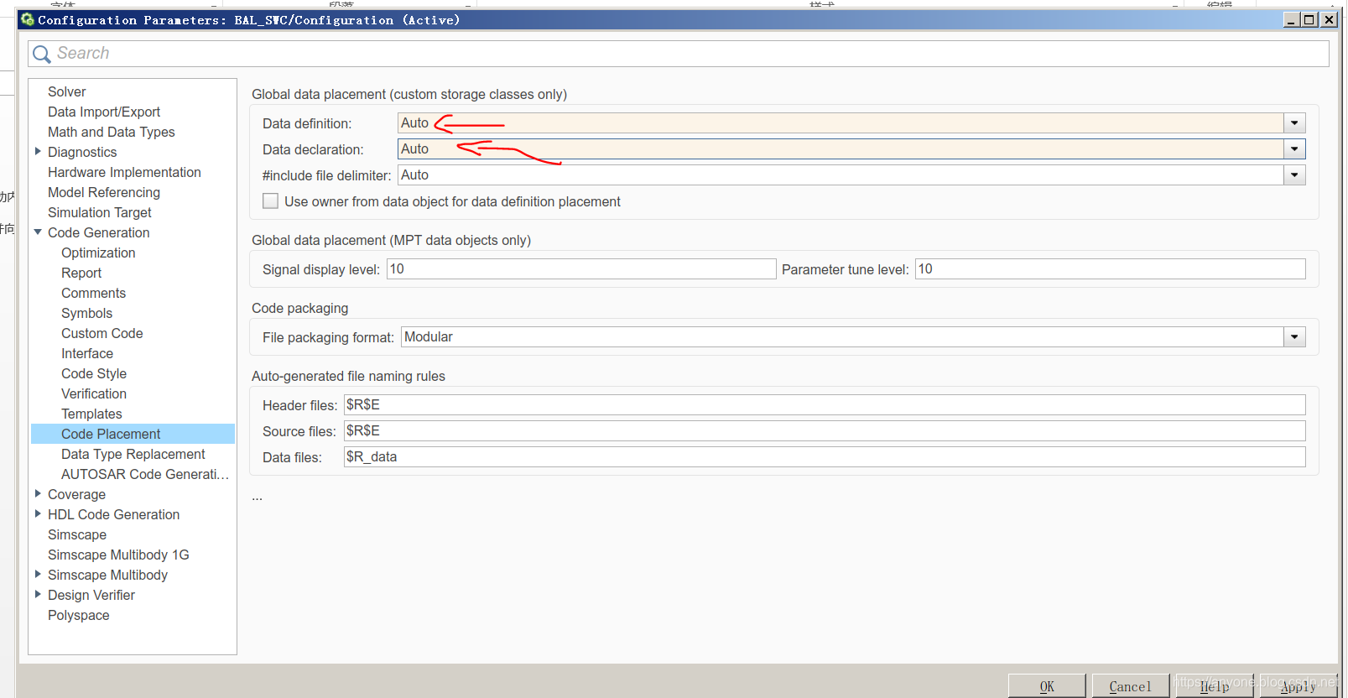Click the Configuration Parameters title bar icon
This screenshot has width=1348, height=698.
(28, 19)
